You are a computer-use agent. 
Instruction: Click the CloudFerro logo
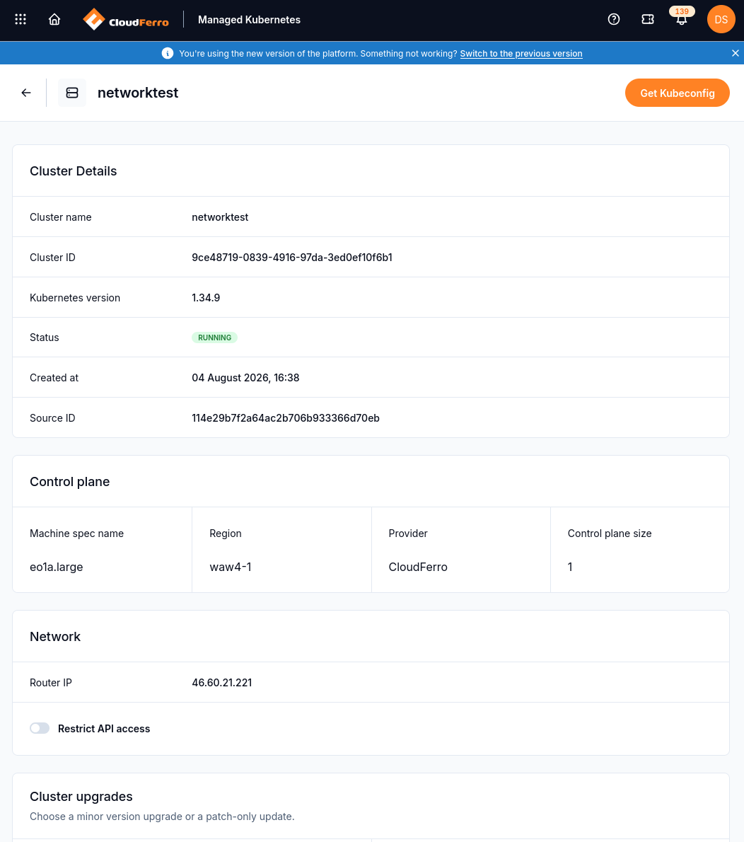[126, 20]
